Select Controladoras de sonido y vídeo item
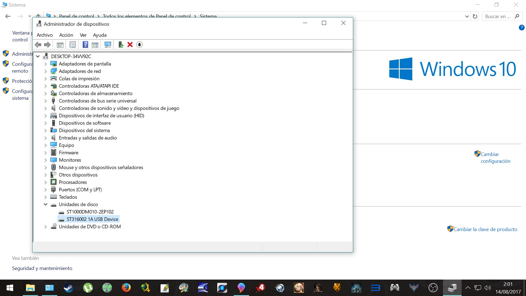Screen dimensions: 526x296 tap(119, 108)
